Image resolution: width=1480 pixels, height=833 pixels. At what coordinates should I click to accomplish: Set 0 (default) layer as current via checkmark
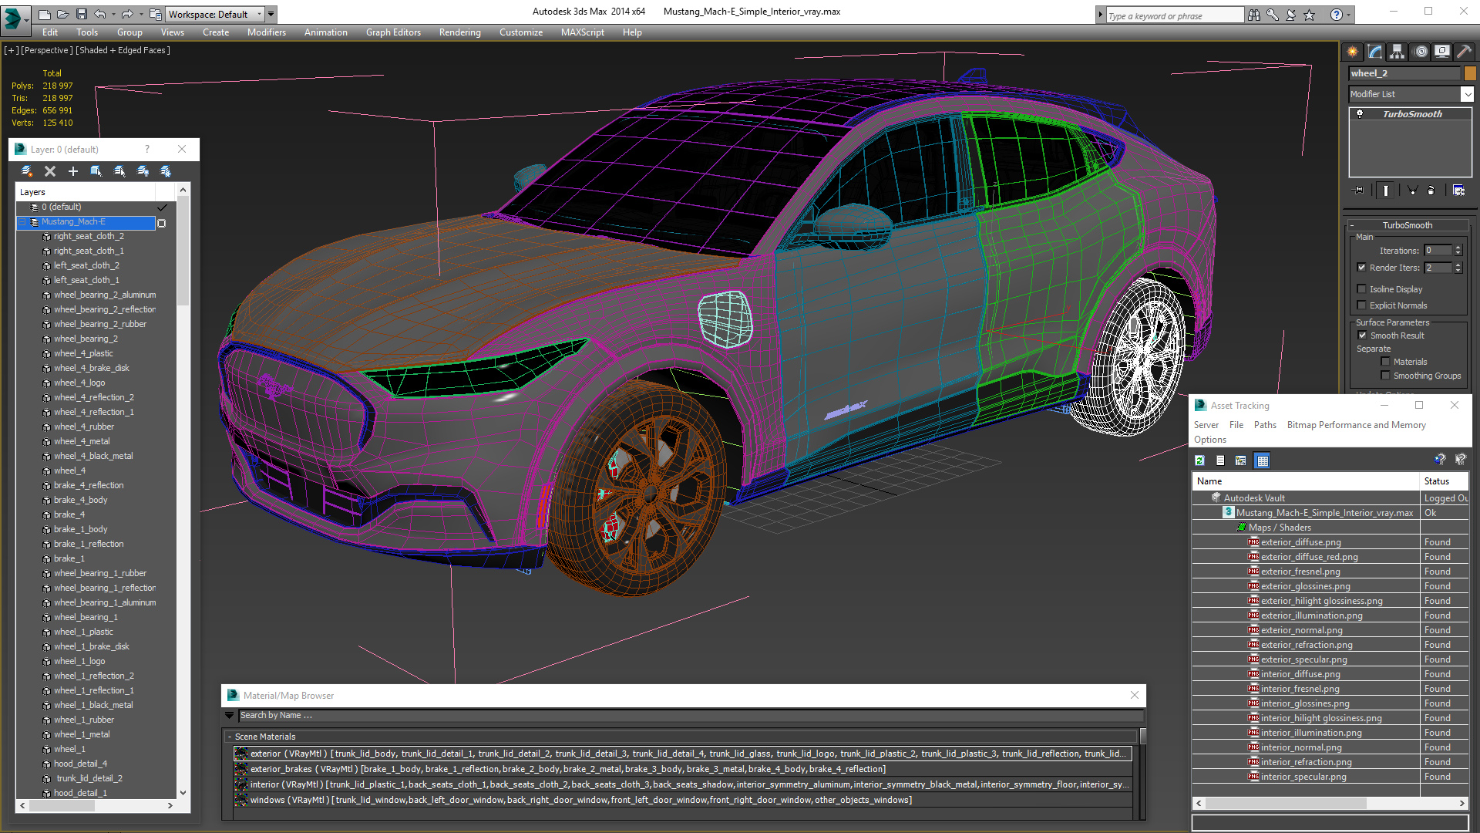(162, 207)
